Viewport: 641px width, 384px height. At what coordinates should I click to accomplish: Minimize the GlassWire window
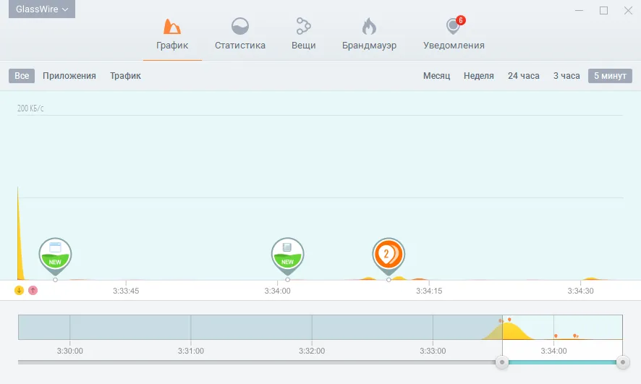coord(580,11)
